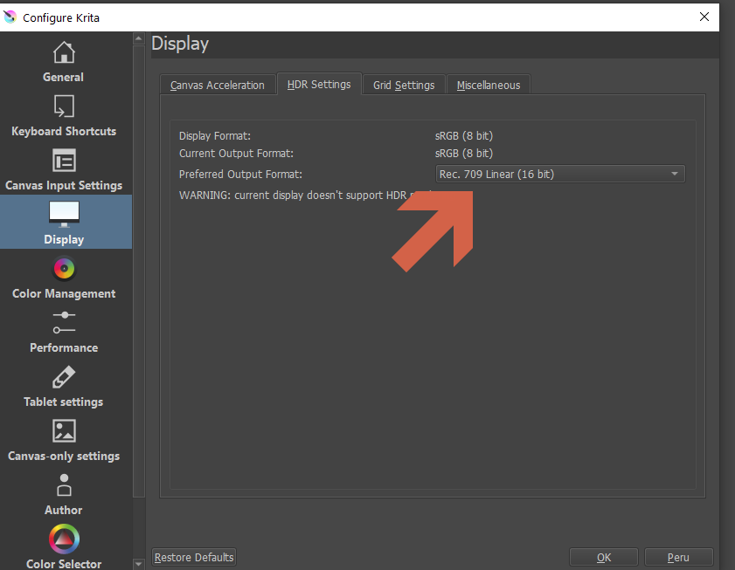
Task: Click the Restore Defaults button
Action: 194,557
